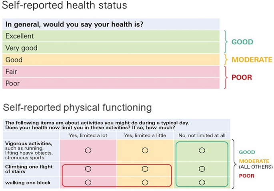274x191 pixels.
Task: Pick 'Limited a lot' for walking one block
Action: coord(88,183)
